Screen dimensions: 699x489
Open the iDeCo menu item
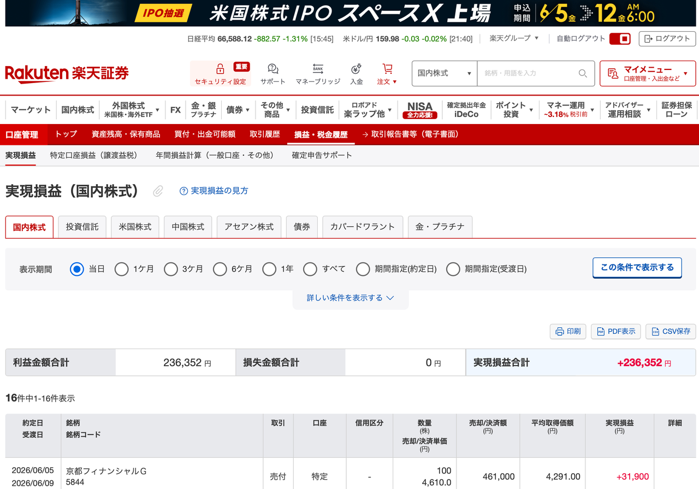click(x=466, y=110)
